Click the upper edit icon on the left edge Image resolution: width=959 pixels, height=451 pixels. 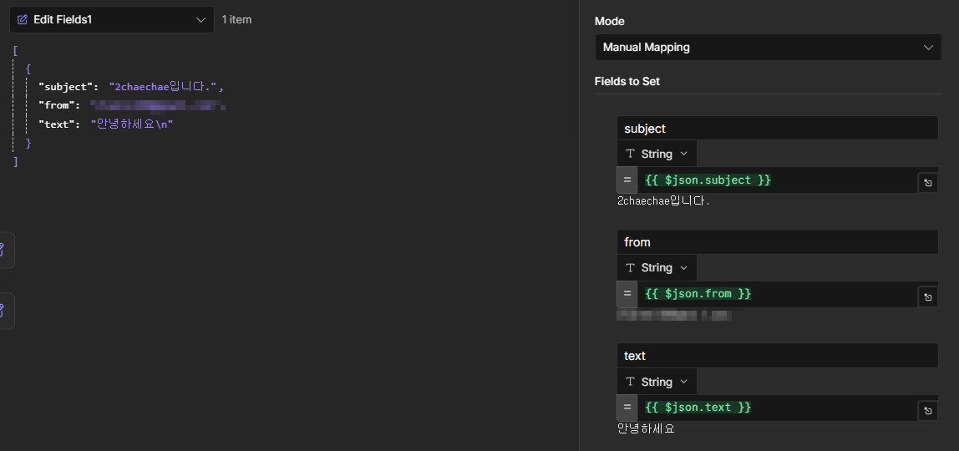(x=3, y=250)
